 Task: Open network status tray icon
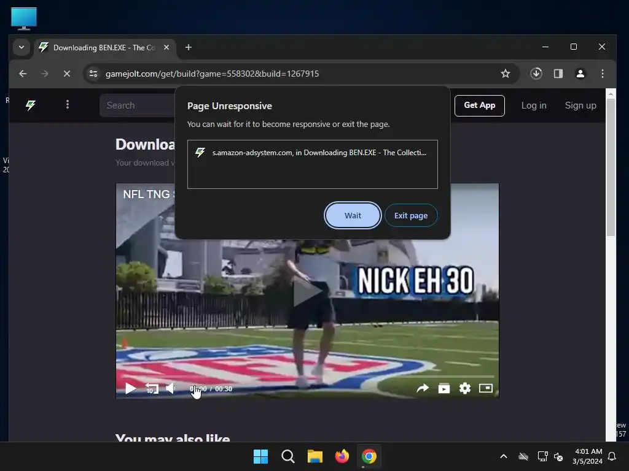[x=542, y=456]
